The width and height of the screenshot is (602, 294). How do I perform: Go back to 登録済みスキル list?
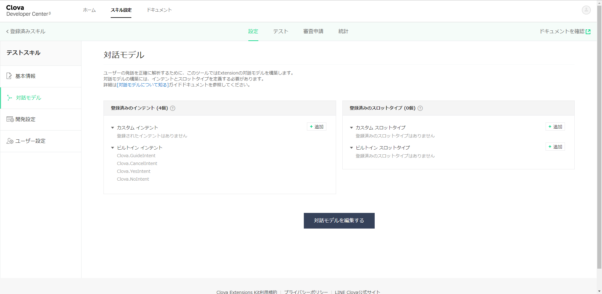tap(26, 31)
